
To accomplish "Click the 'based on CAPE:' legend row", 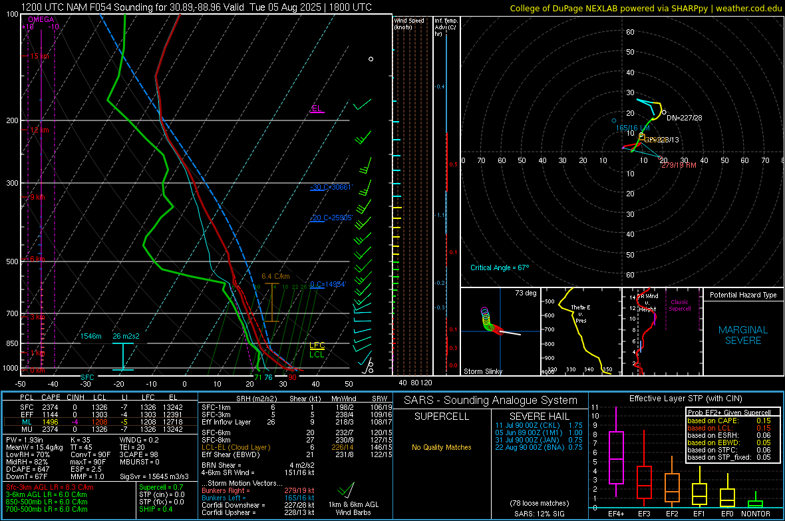I will 729,421.
